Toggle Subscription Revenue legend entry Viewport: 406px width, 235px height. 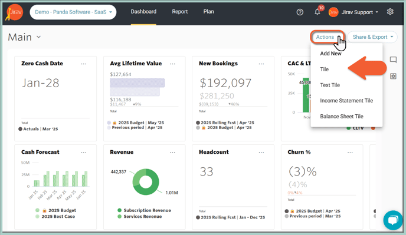(x=144, y=210)
